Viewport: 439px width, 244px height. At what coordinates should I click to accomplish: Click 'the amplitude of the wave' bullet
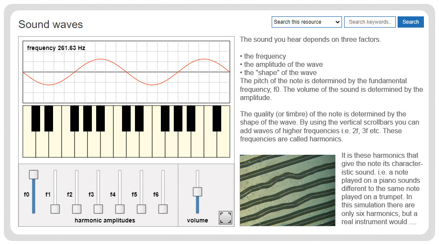click(283, 64)
